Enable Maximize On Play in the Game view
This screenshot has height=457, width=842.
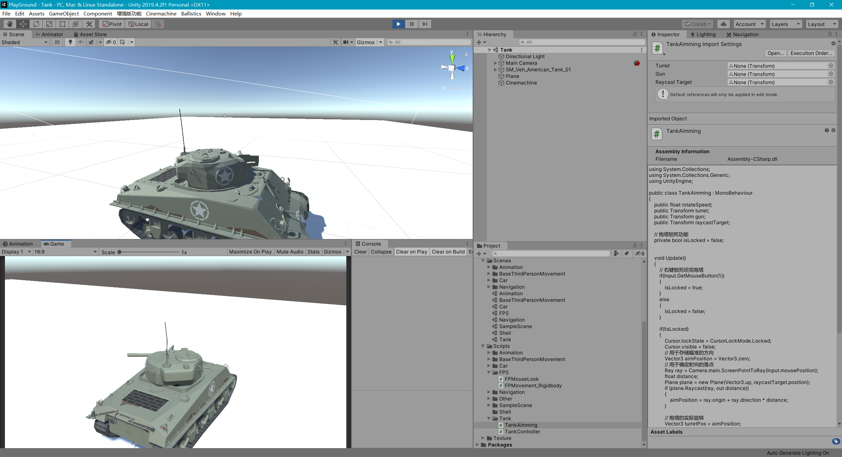point(250,252)
